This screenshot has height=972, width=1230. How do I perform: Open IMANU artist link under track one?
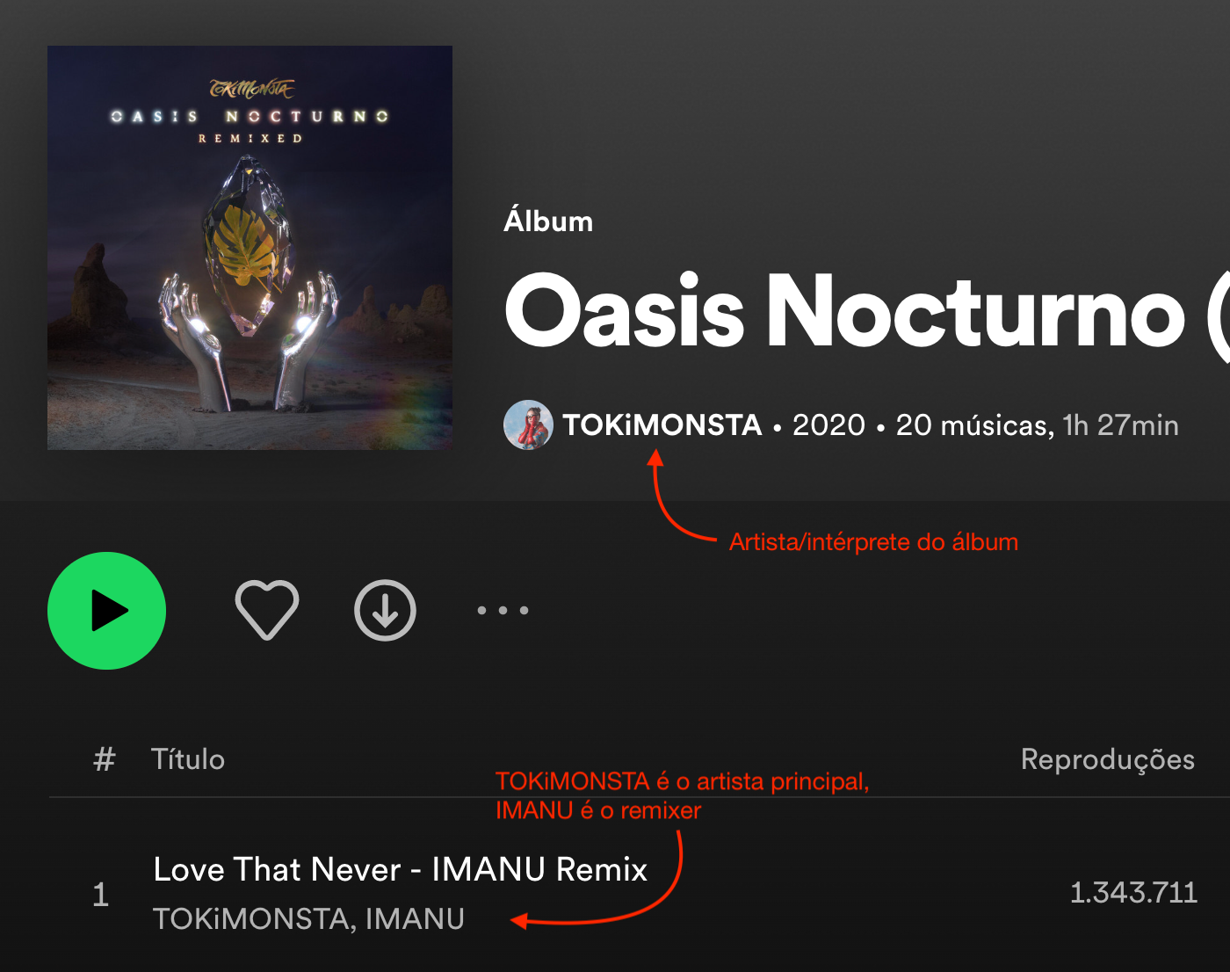[415, 919]
